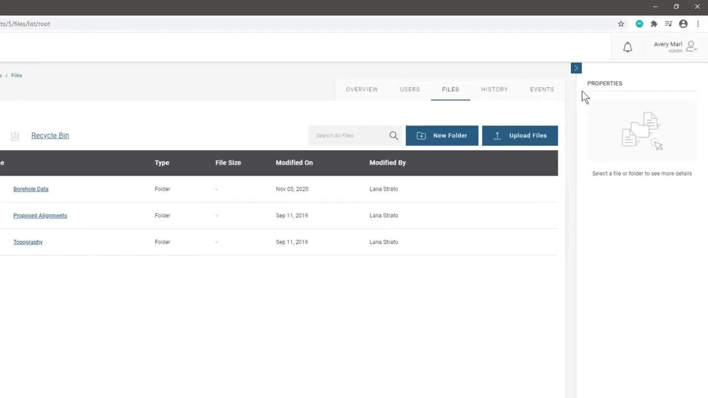Sort by Modified On column header

click(x=294, y=163)
